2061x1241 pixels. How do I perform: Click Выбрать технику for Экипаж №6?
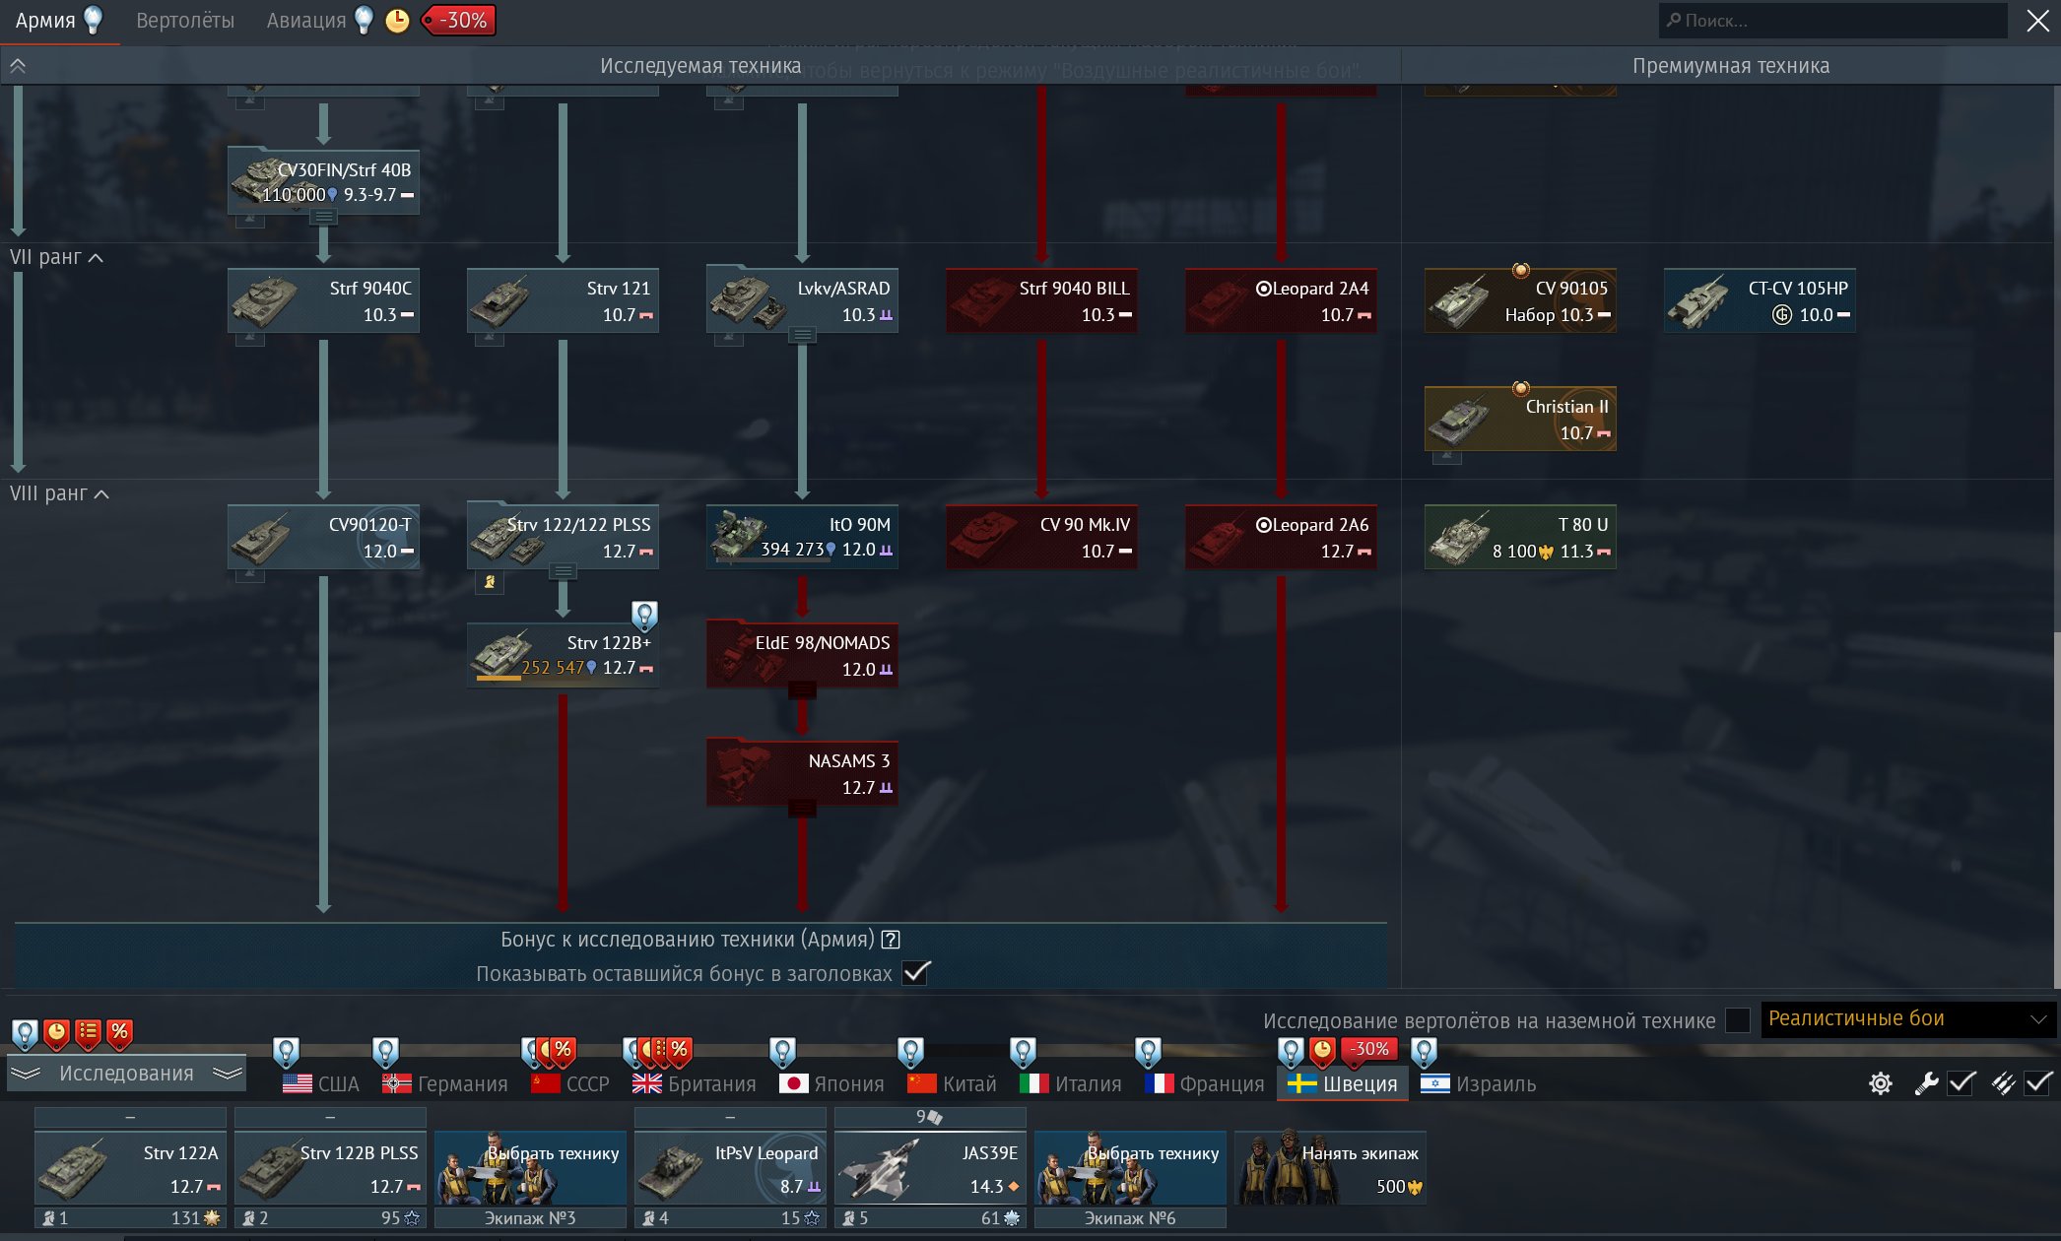tap(1130, 1168)
